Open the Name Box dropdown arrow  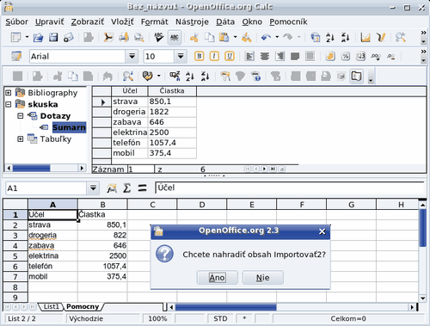pos(93,188)
